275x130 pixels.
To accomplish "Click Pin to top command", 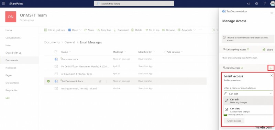I will pyautogui.click(x=152, y=30).
